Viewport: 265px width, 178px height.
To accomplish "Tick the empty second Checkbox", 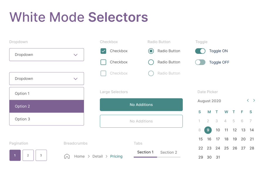I will [x=103, y=62].
